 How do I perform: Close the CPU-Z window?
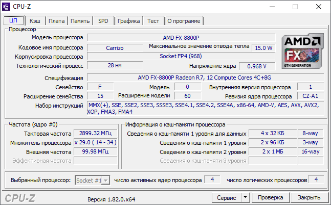pos(319,7)
